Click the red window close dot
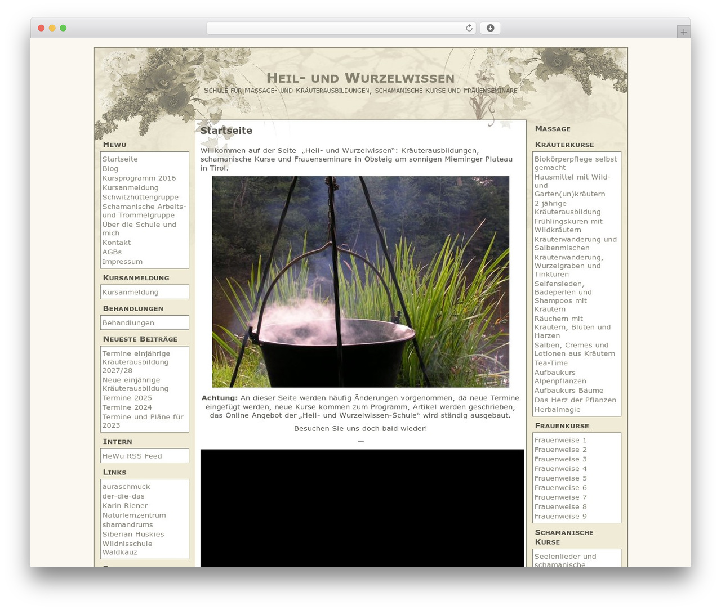The width and height of the screenshot is (721, 610). click(x=41, y=28)
